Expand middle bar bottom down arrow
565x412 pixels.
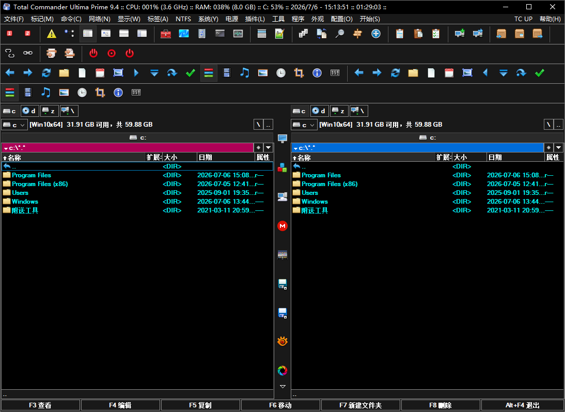coord(282,386)
